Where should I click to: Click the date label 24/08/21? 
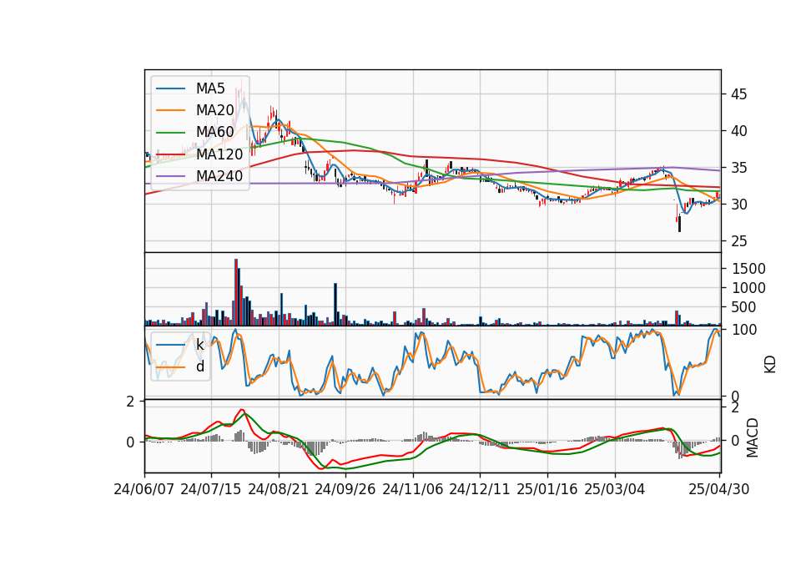tap(279, 490)
